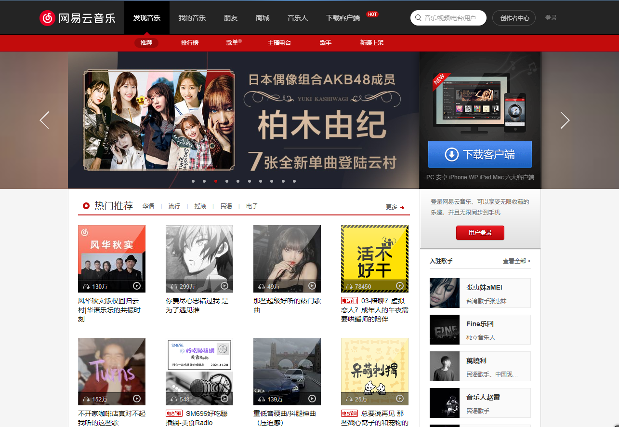Click the NetEase Cloud Music logo

78,18
